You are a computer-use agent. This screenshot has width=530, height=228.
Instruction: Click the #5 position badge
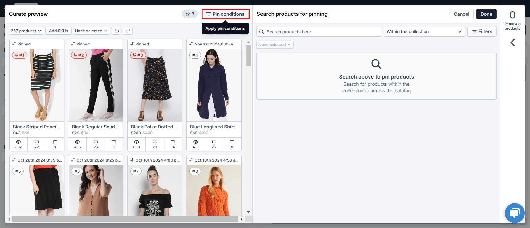(18, 171)
